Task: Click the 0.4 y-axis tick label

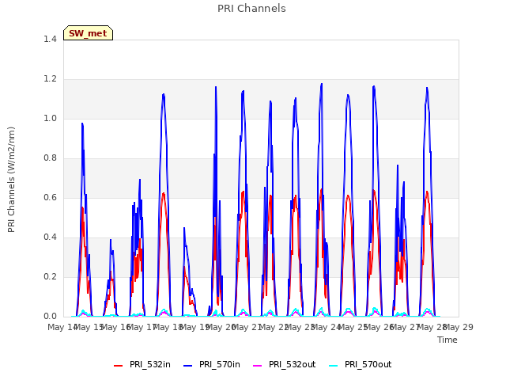Action: click(x=50, y=237)
